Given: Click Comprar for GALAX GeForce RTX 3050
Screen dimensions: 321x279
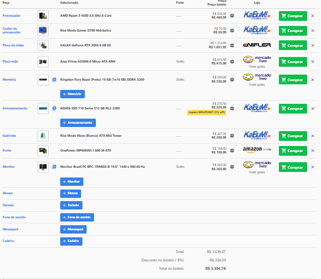Looking at the screenshot, I should tap(293, 45).
